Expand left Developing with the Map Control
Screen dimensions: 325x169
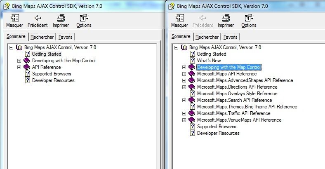tap(19, 61)
